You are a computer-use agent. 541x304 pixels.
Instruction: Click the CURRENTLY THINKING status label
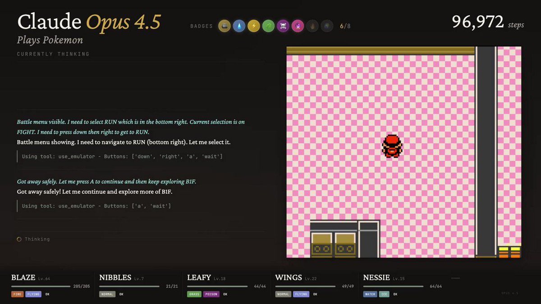click(53, 54)
